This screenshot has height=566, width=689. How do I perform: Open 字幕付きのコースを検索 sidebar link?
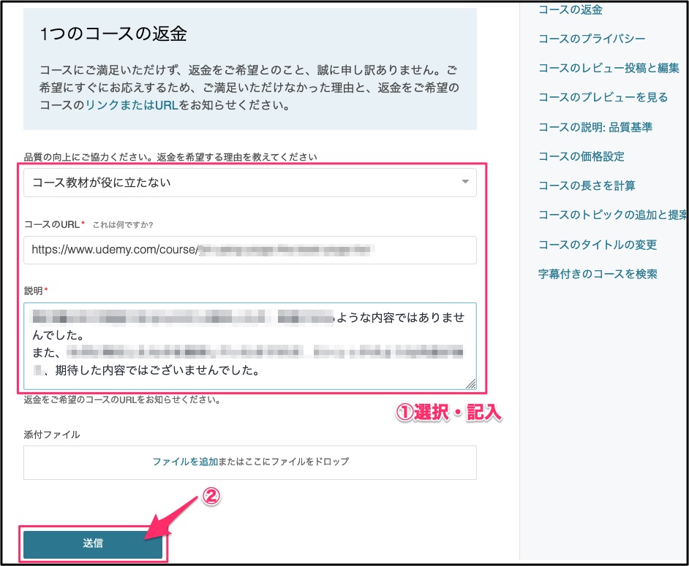(598, 274)
